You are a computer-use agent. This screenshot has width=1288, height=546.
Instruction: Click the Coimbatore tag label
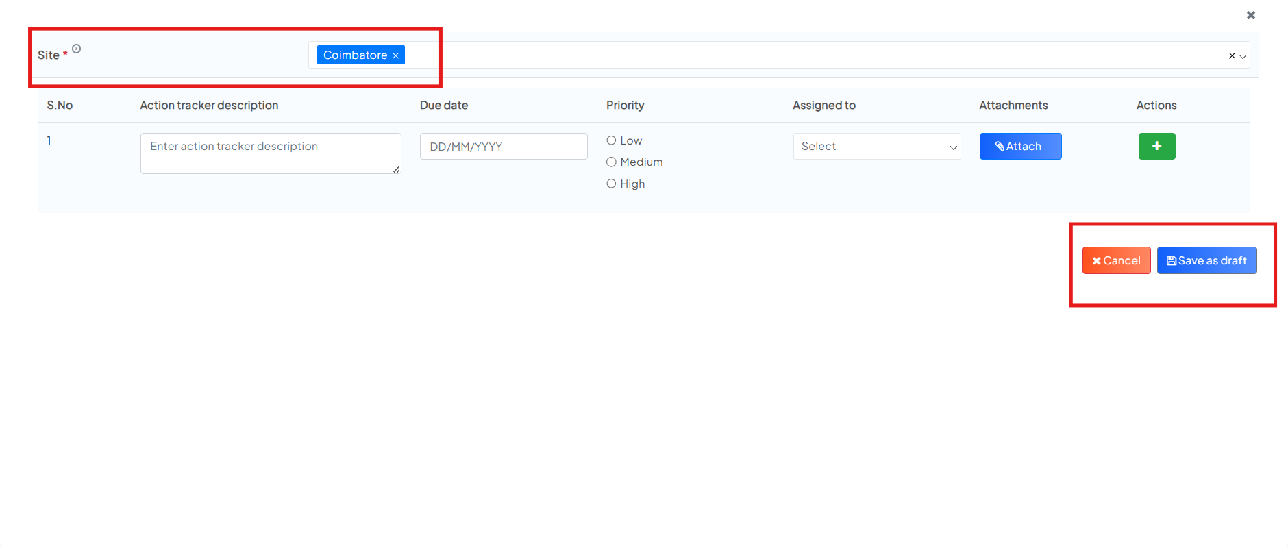pos(355,55)
